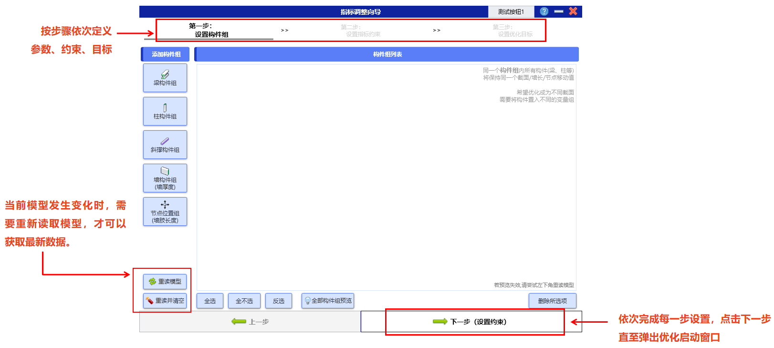Click the 测试按钮1 button in title bar
The height and width of the screenshot is (348, 774).
pos(511,11)
